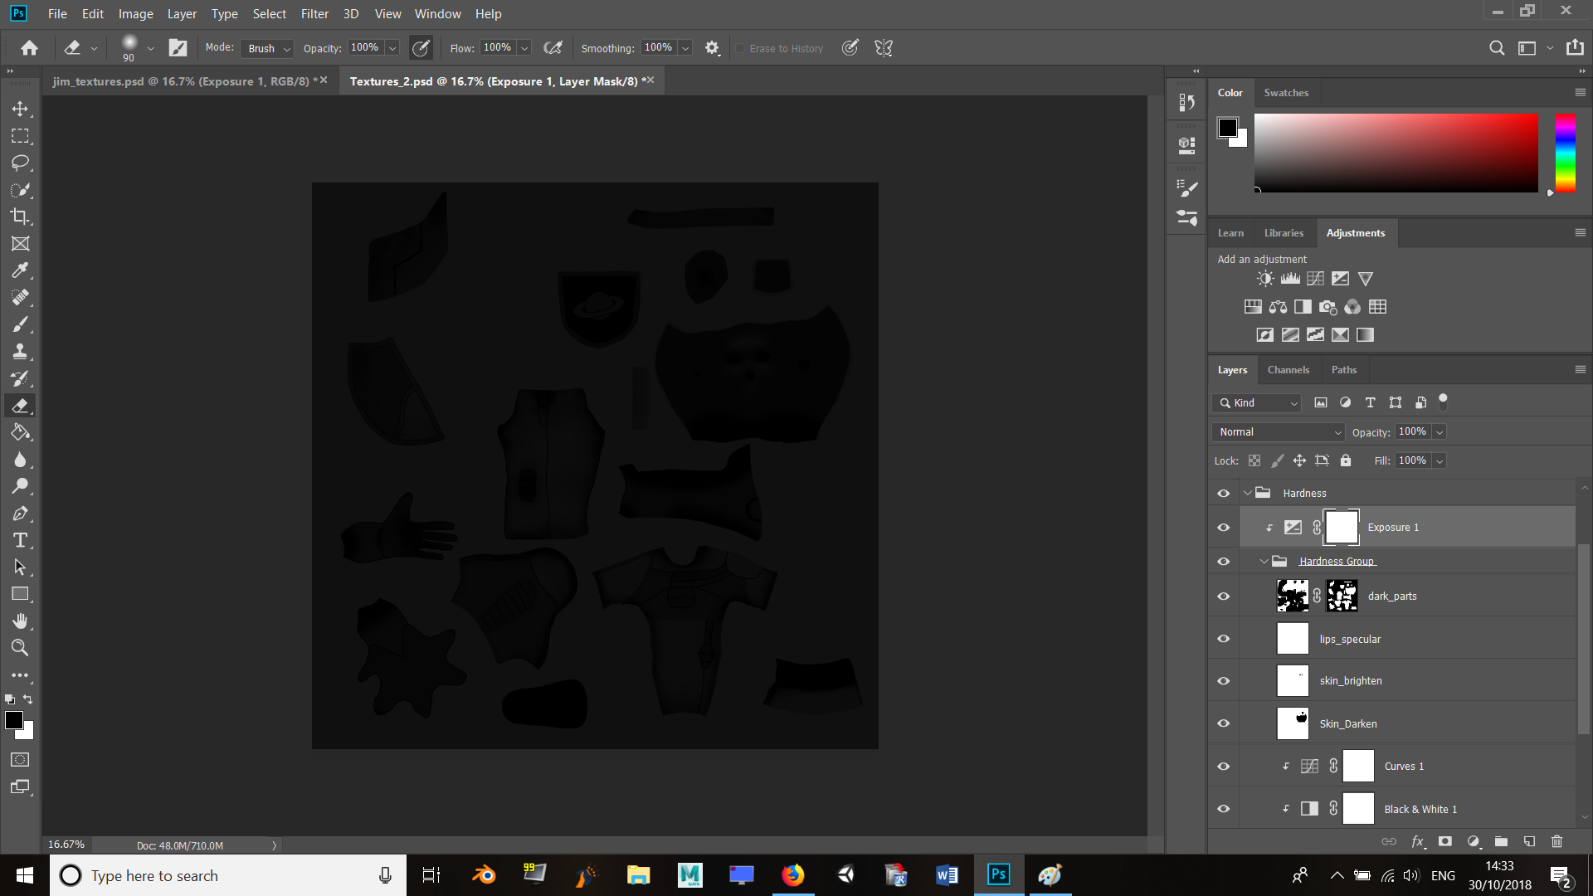Switch to the Swatches panel
Viewport: 1593px width, 896px height.
(x=1286, y=92)
